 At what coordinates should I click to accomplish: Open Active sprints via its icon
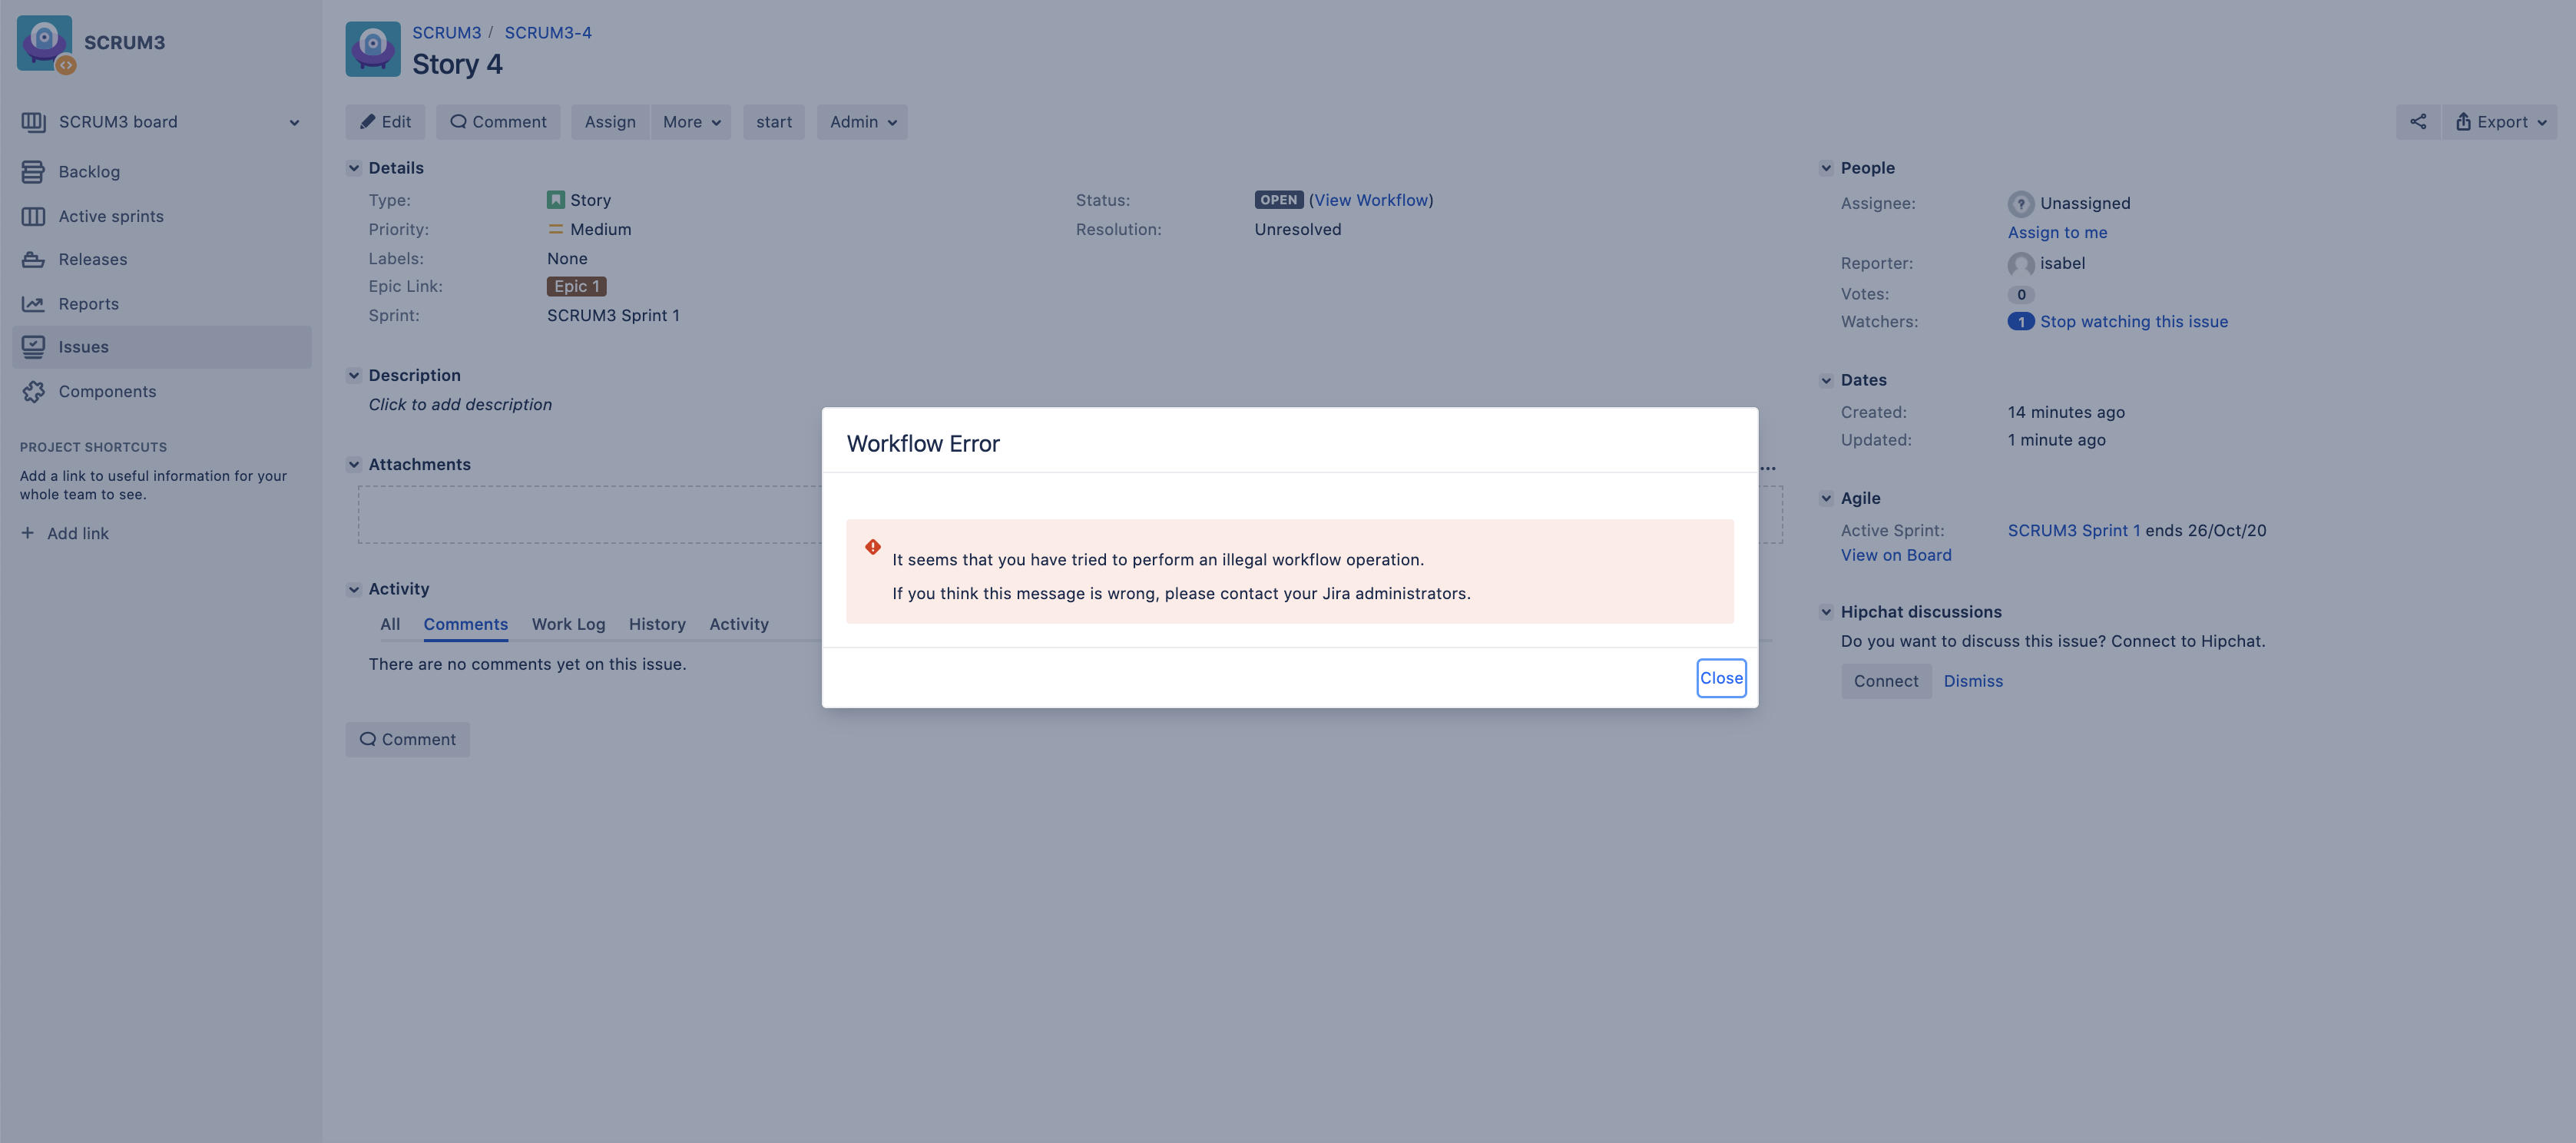click(33, 216)
